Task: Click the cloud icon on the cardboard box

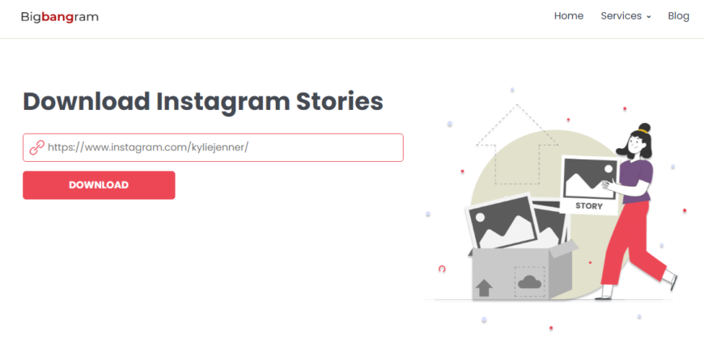Action: 529,282
